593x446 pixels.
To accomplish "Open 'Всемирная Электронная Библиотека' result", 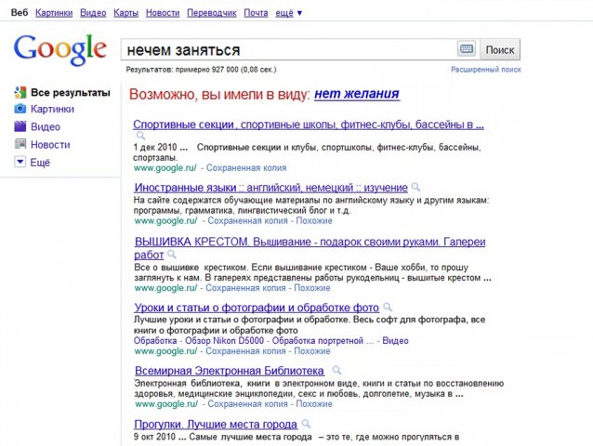I will click(x=230, y=371).
